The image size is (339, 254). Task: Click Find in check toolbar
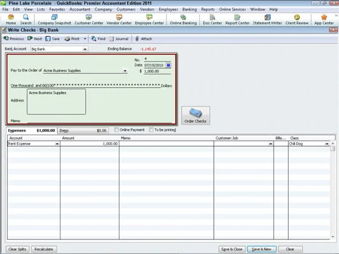[99, 39]
